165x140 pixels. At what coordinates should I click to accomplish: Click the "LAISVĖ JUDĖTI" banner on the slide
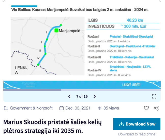[131, 85]
